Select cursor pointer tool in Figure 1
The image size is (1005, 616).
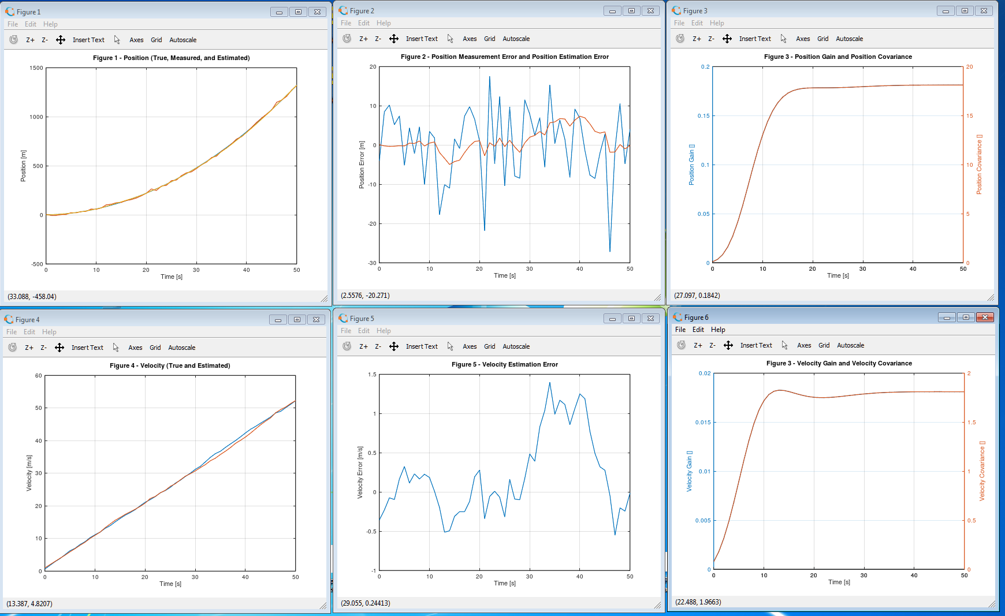[x=117, y=40]
